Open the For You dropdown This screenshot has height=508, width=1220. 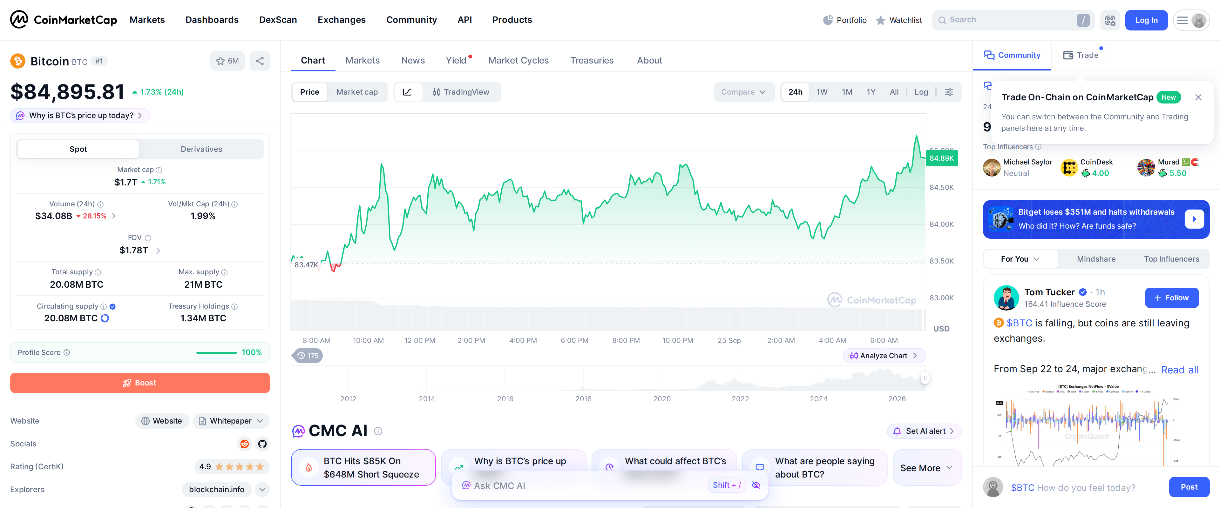[1020, 259]
